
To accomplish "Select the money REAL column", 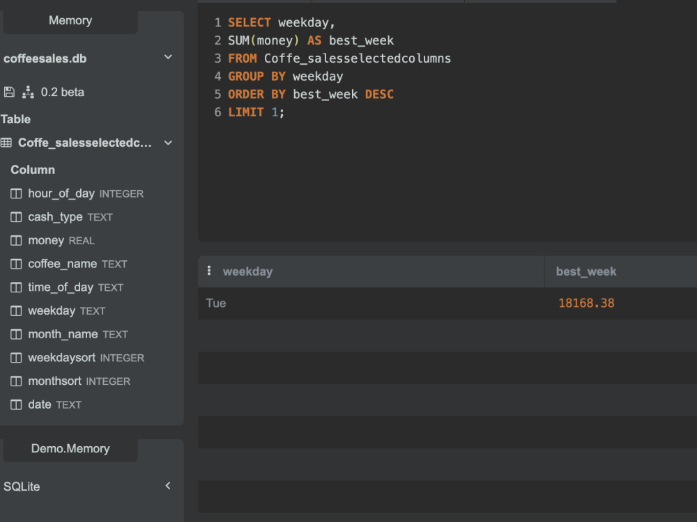I will tap(61, 241).
